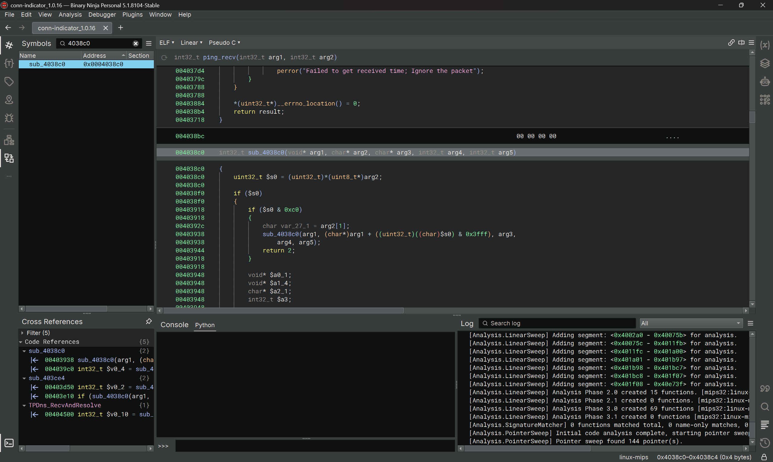Add a new tab with plus button
The image size is (773, 462).
pyautogui.click(x=120, y=28)
